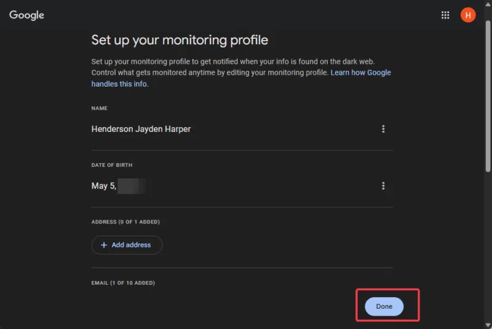Click the Done button
Screen dimensions: 492x329
click(x=384, y=306)
